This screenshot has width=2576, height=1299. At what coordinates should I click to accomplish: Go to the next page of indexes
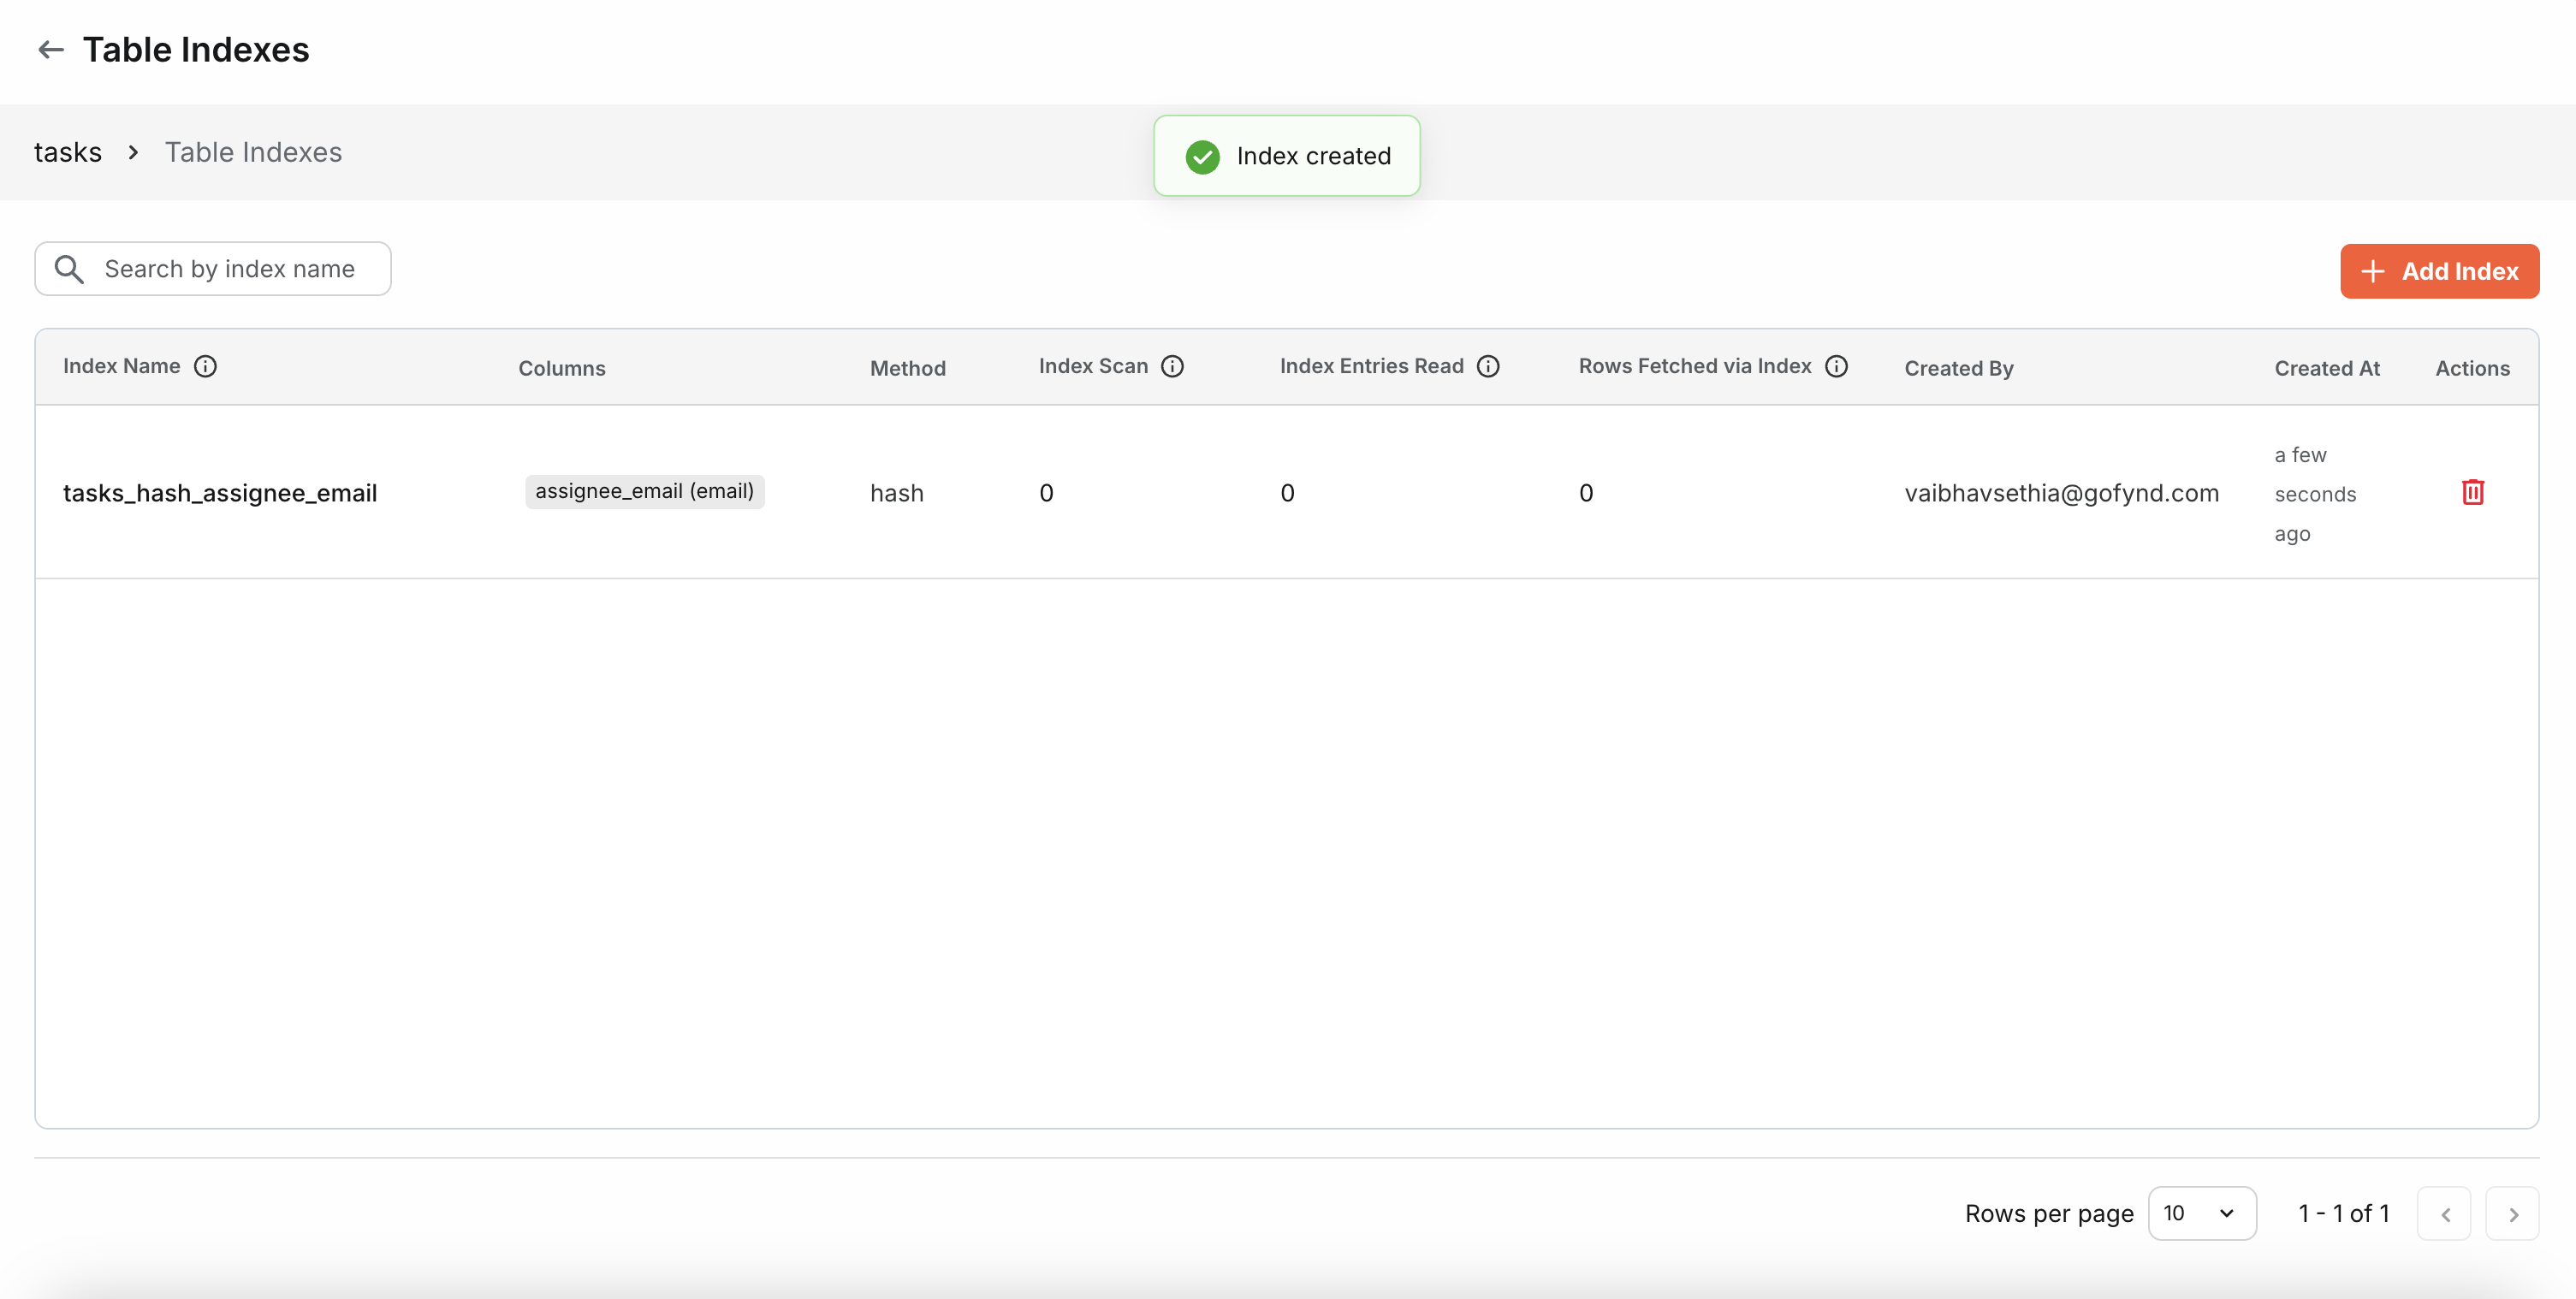pos(2512,1214)
